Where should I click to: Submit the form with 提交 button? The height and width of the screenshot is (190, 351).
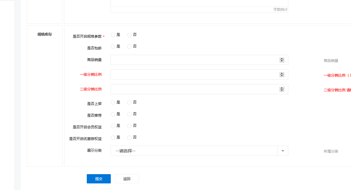99,179
